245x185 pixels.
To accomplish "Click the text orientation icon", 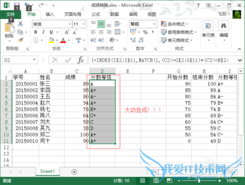I will click(112, 40).
